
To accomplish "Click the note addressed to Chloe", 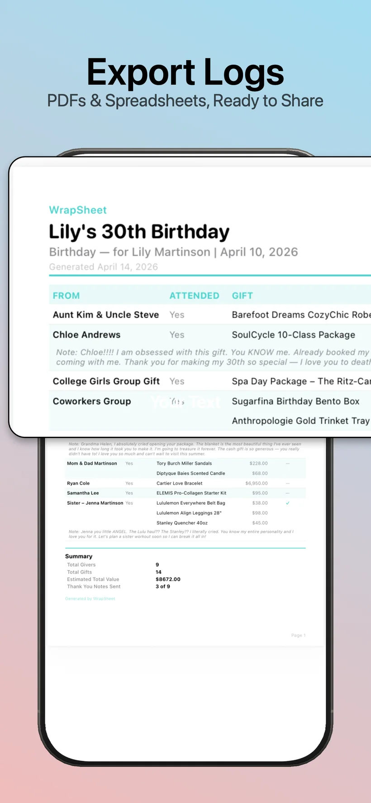I will tap(214, 357).
